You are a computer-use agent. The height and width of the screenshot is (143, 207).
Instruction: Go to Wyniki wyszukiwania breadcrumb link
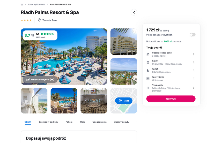36,4
